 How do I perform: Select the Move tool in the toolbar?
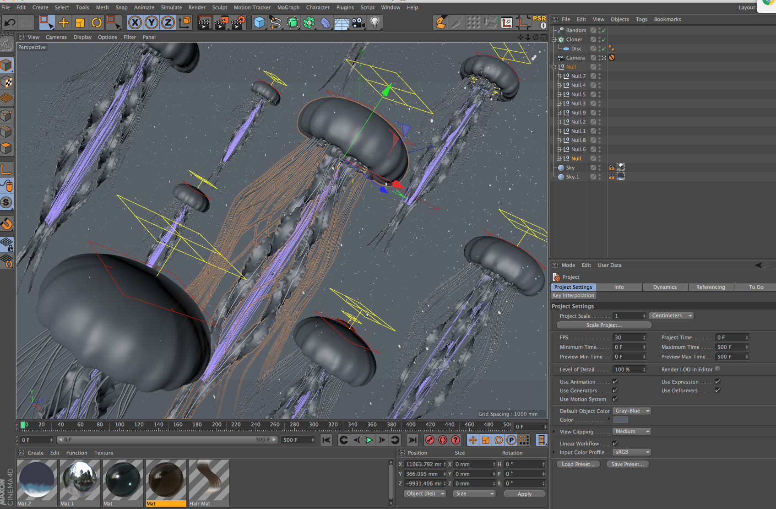(64, 22)
